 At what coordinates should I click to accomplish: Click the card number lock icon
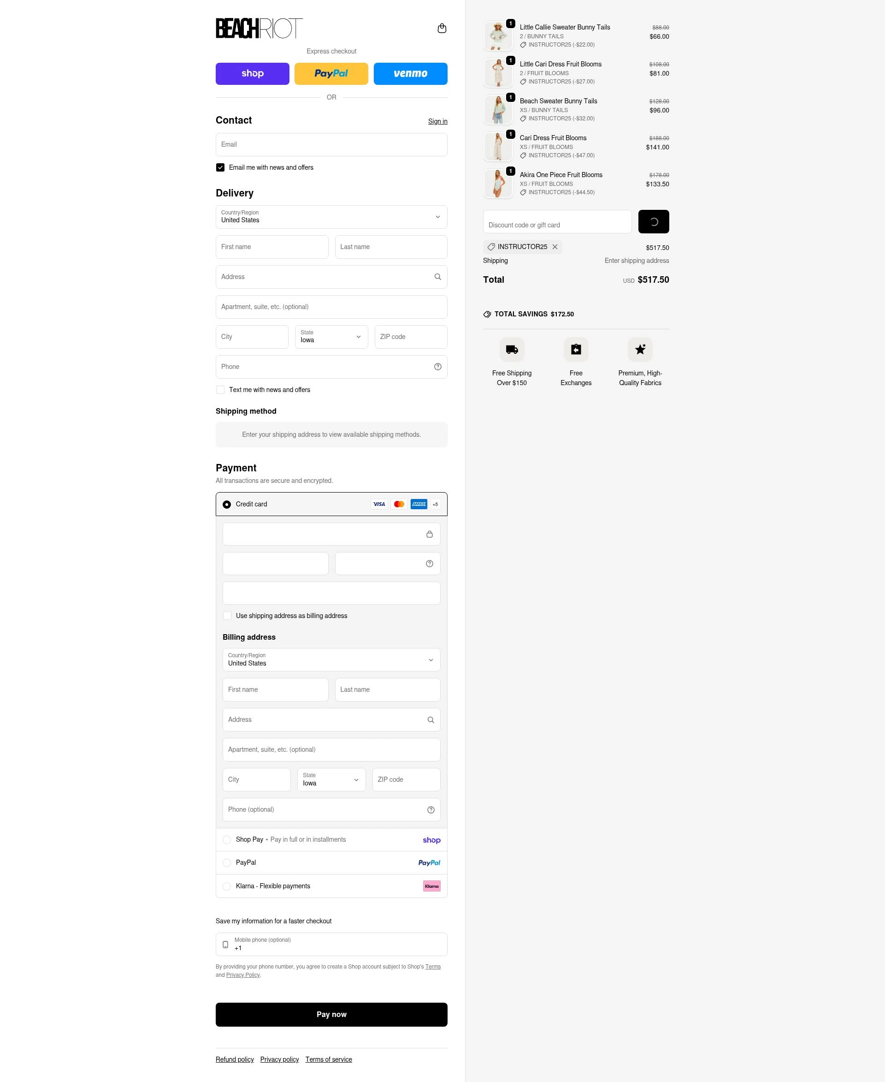(429, 534)
